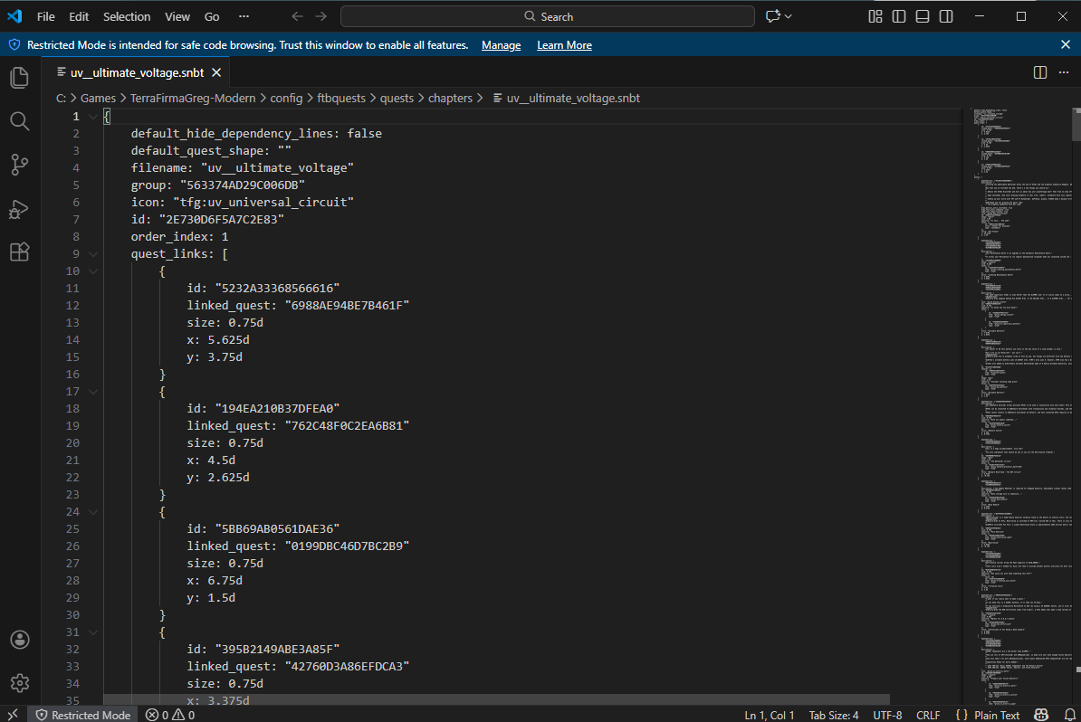Open the Explorer view in activity bar

point(19,78)
